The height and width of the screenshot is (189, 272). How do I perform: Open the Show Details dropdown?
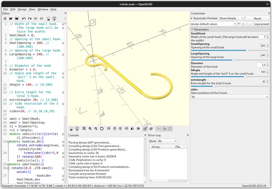click(x=231, y=18)
